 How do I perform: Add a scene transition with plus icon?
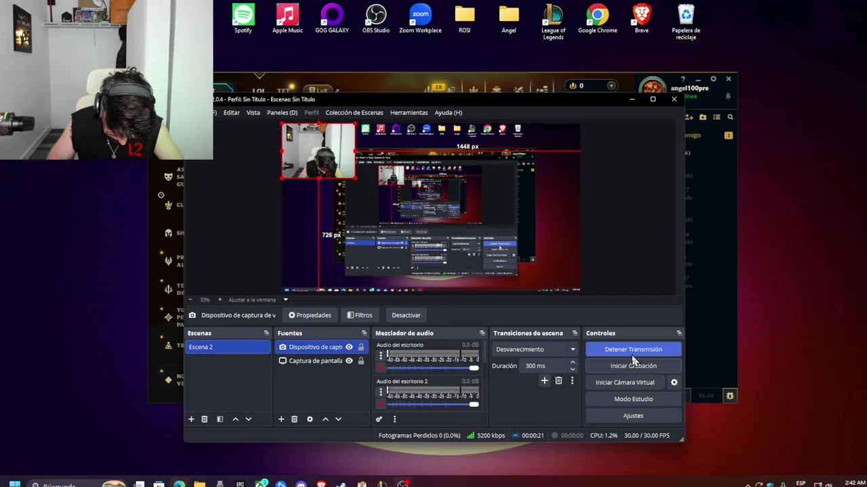click(544, 381)
